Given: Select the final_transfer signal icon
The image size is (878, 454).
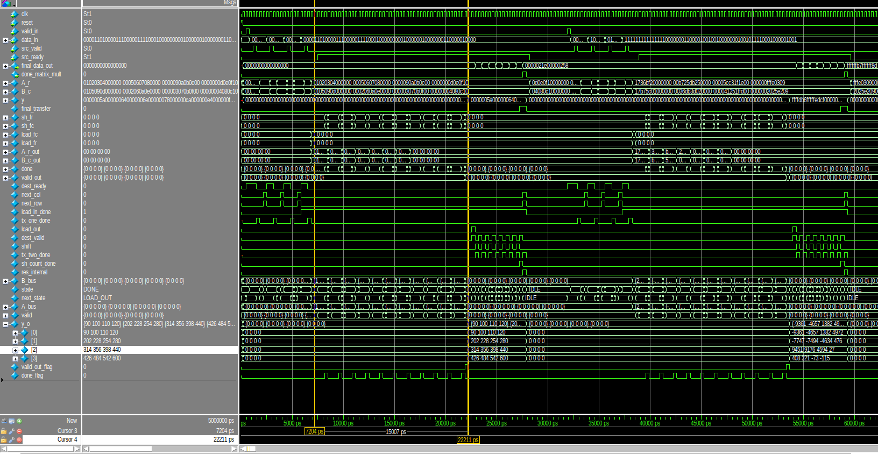Looking at the screenshot, I should pyautogui.click(x=15, y=109).
